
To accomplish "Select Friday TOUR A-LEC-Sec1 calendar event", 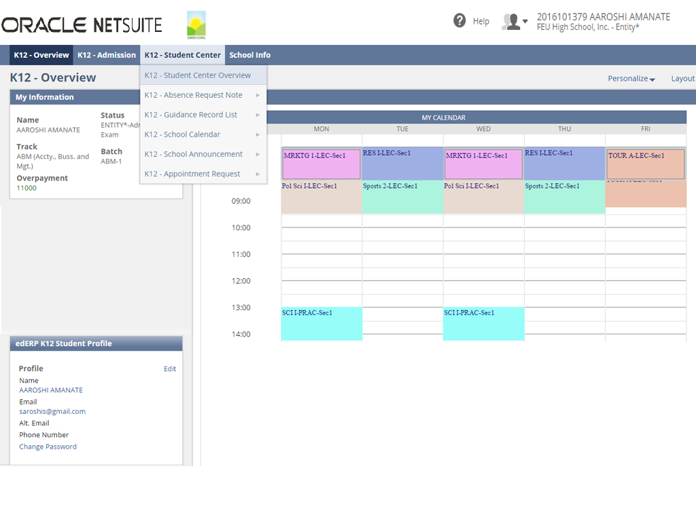I will (x=646, y=164).
